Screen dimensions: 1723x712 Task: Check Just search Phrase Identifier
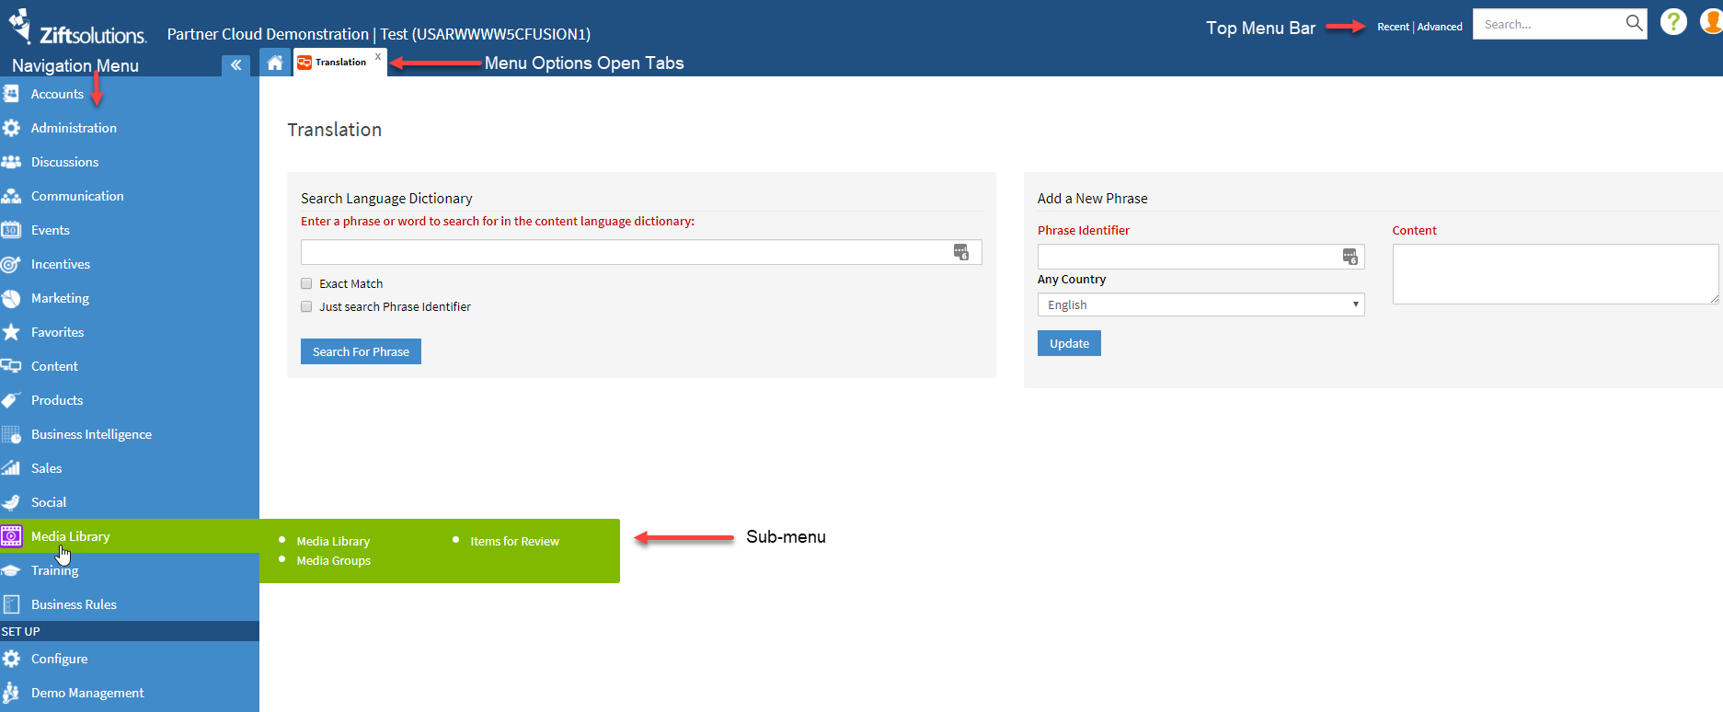[306, 306]
